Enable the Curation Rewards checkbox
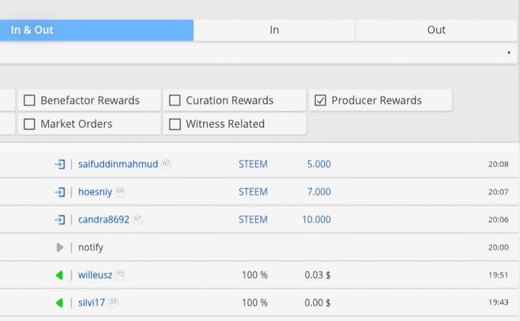This screenshot has height=321, width=520. [x=175, y=101]
